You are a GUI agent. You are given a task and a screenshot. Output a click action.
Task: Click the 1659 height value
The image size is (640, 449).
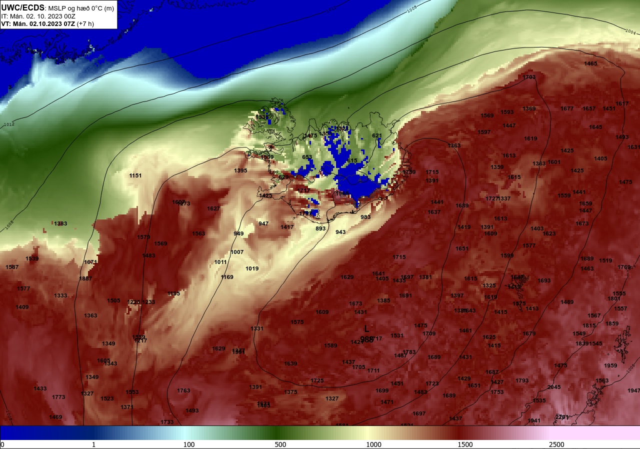click(x=585, y=203)
